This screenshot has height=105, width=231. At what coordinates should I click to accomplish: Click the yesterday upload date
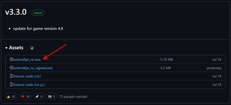click(214, 68)
